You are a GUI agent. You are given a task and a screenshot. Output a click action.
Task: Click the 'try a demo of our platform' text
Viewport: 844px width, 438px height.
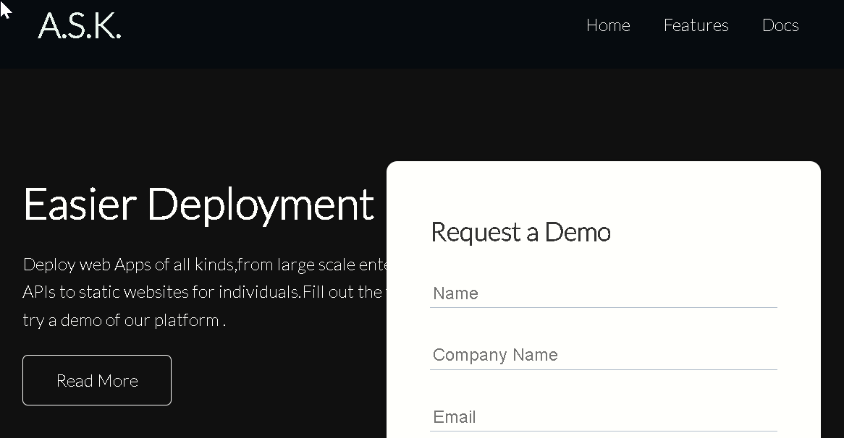(x=123, y=320)
